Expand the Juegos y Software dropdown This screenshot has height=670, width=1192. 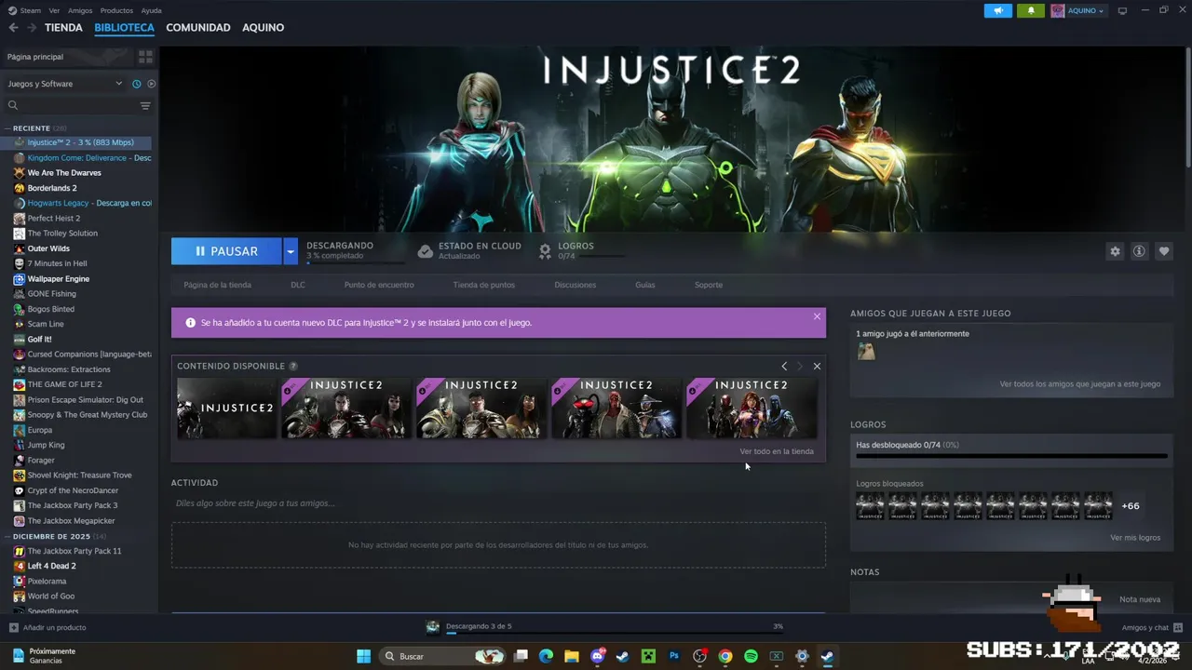coord(63,84)
